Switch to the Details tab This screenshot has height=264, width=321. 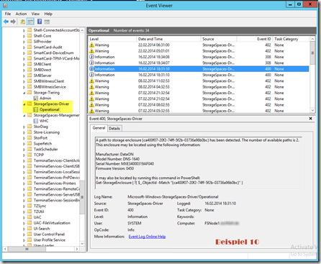(x=114, y=128)
